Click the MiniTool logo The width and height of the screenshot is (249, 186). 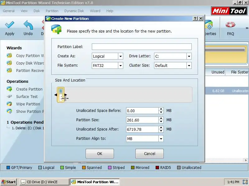[x=229, y=11]
